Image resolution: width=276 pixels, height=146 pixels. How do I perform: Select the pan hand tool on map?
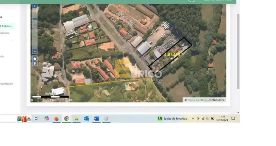(x=35, y=58)
